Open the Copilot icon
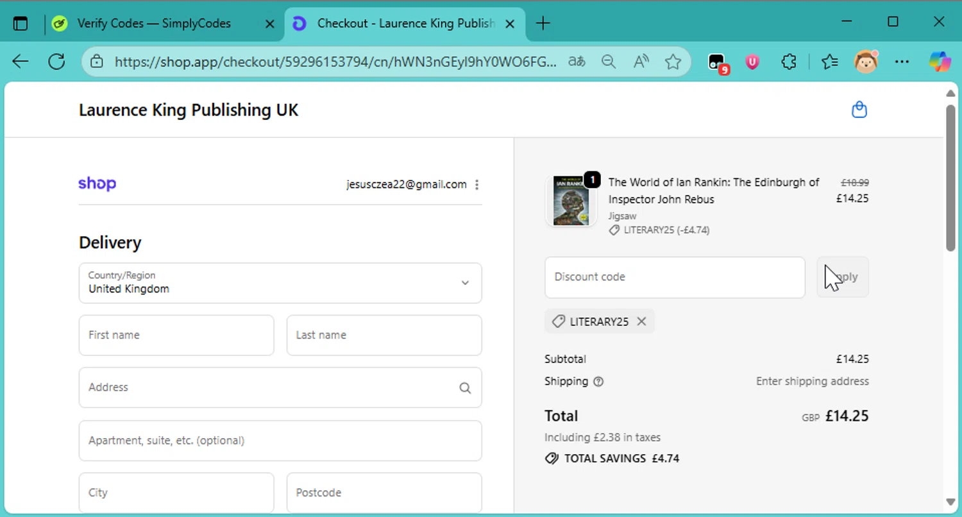The height and width of the screenshot is (517, 962). pos(940,62)
